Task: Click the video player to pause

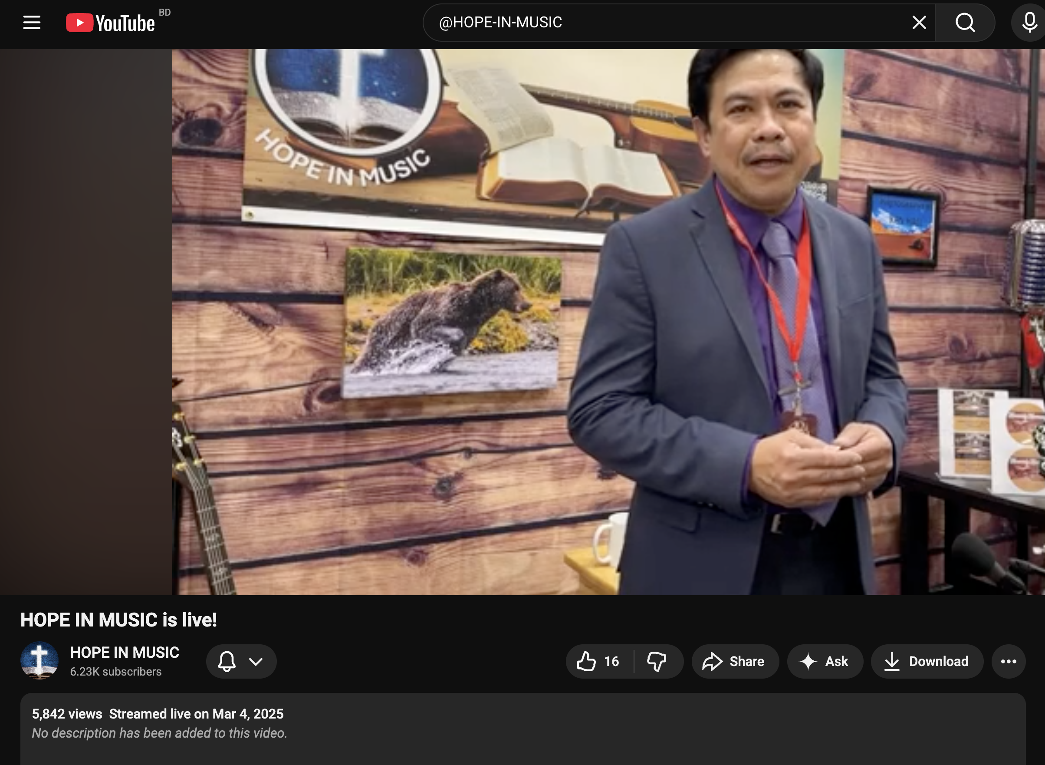Action: pyautogui.click(x=522, y=322)
